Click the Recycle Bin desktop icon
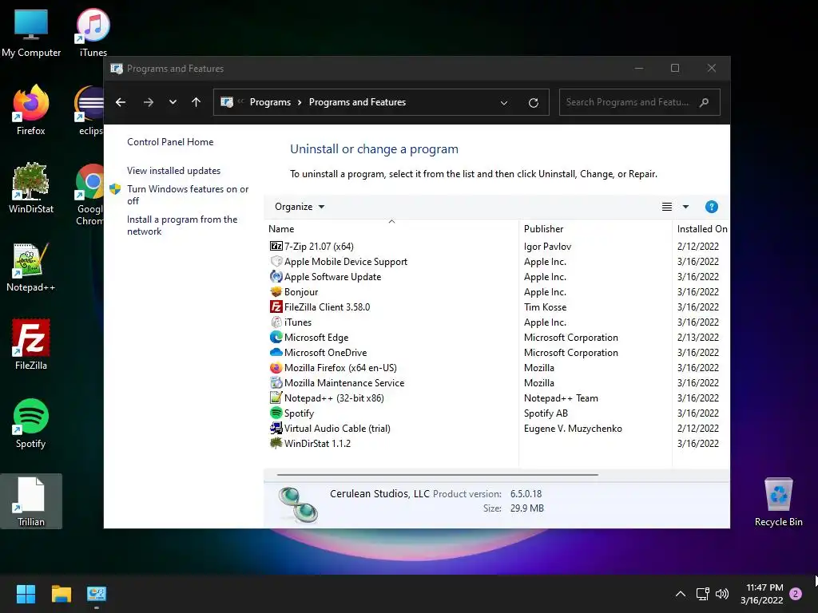This screenshot has height=613, width=818. point(778,501)
